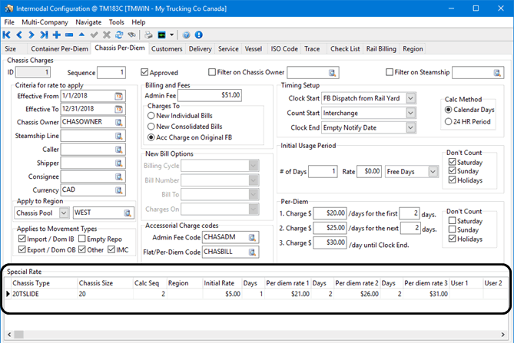Open the lookup for Chassis Owner field
Viewport: 514px width, 343px height.
click(x=119, y=123)
